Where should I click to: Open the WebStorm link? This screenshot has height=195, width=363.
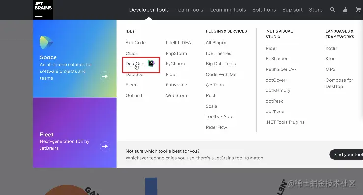point(177,95)
